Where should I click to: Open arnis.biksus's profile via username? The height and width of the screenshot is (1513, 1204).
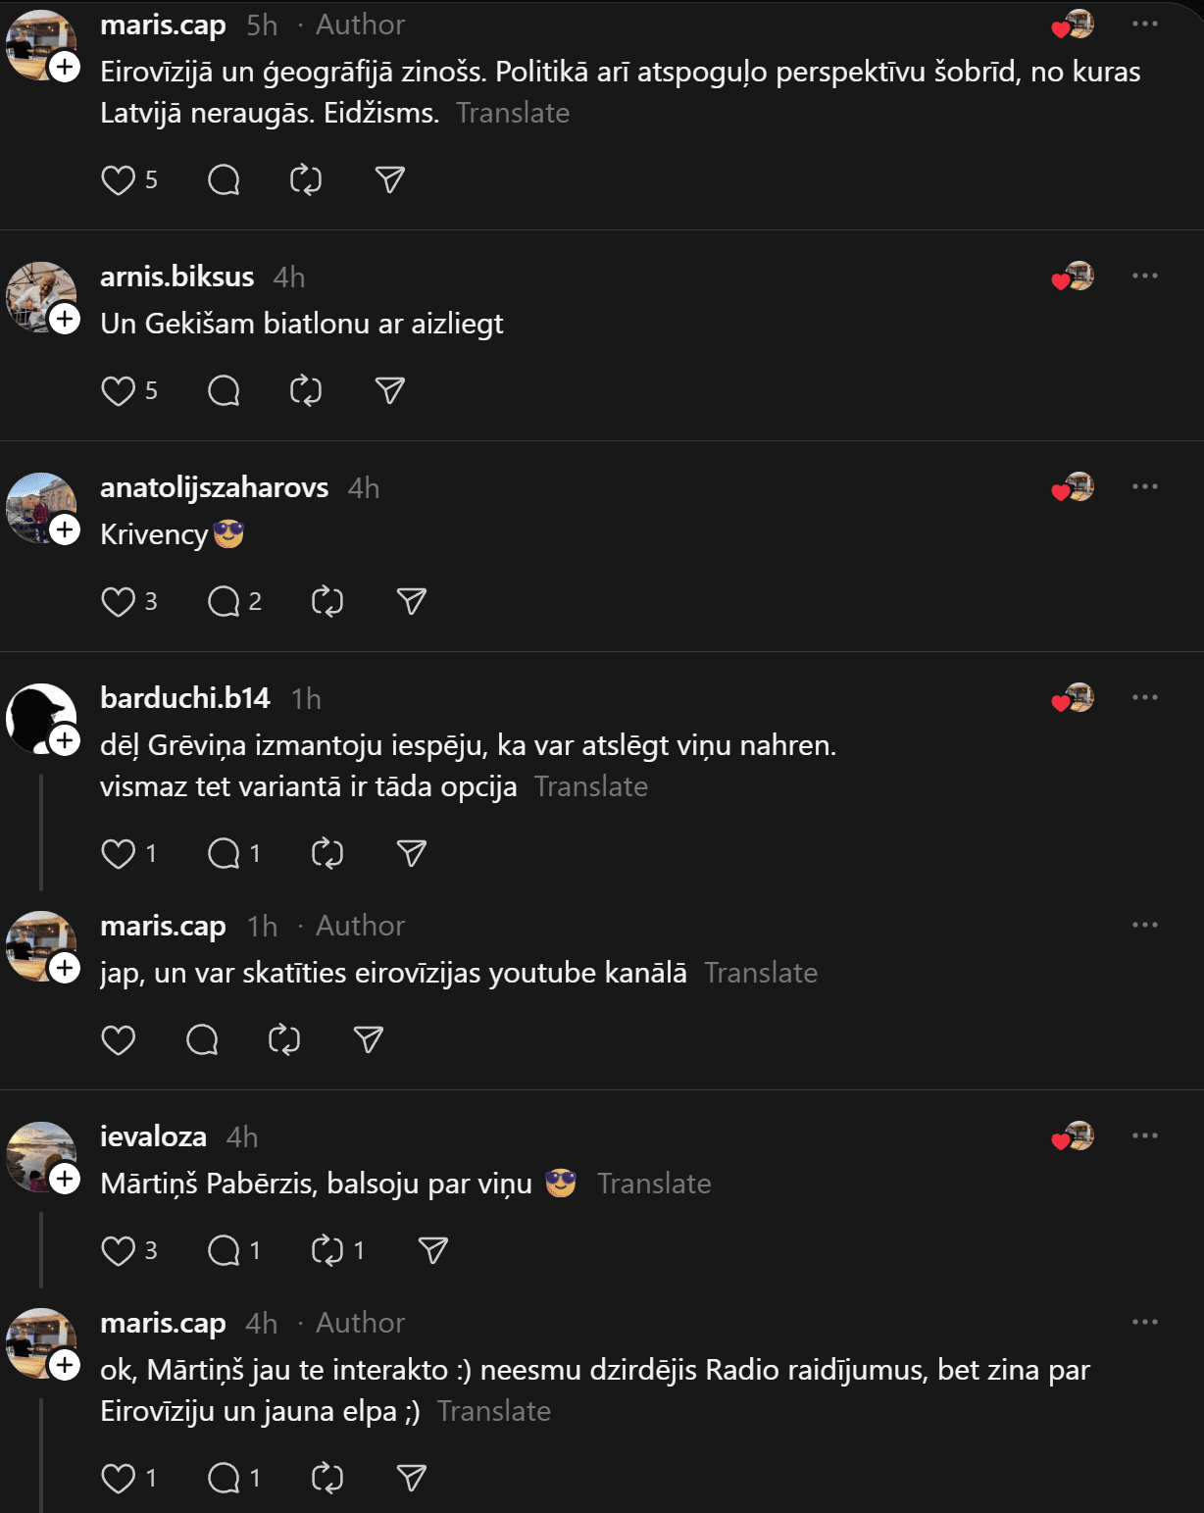tap(176, 277)
